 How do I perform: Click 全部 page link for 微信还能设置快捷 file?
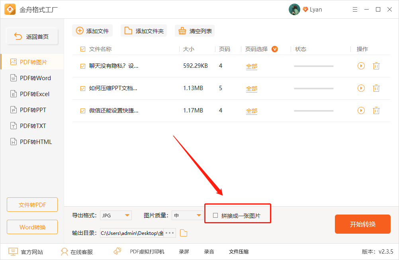tap(251, 111)
